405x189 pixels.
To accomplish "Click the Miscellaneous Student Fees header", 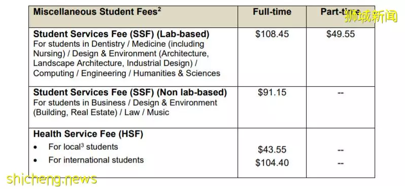I will [x=97, y=12].
